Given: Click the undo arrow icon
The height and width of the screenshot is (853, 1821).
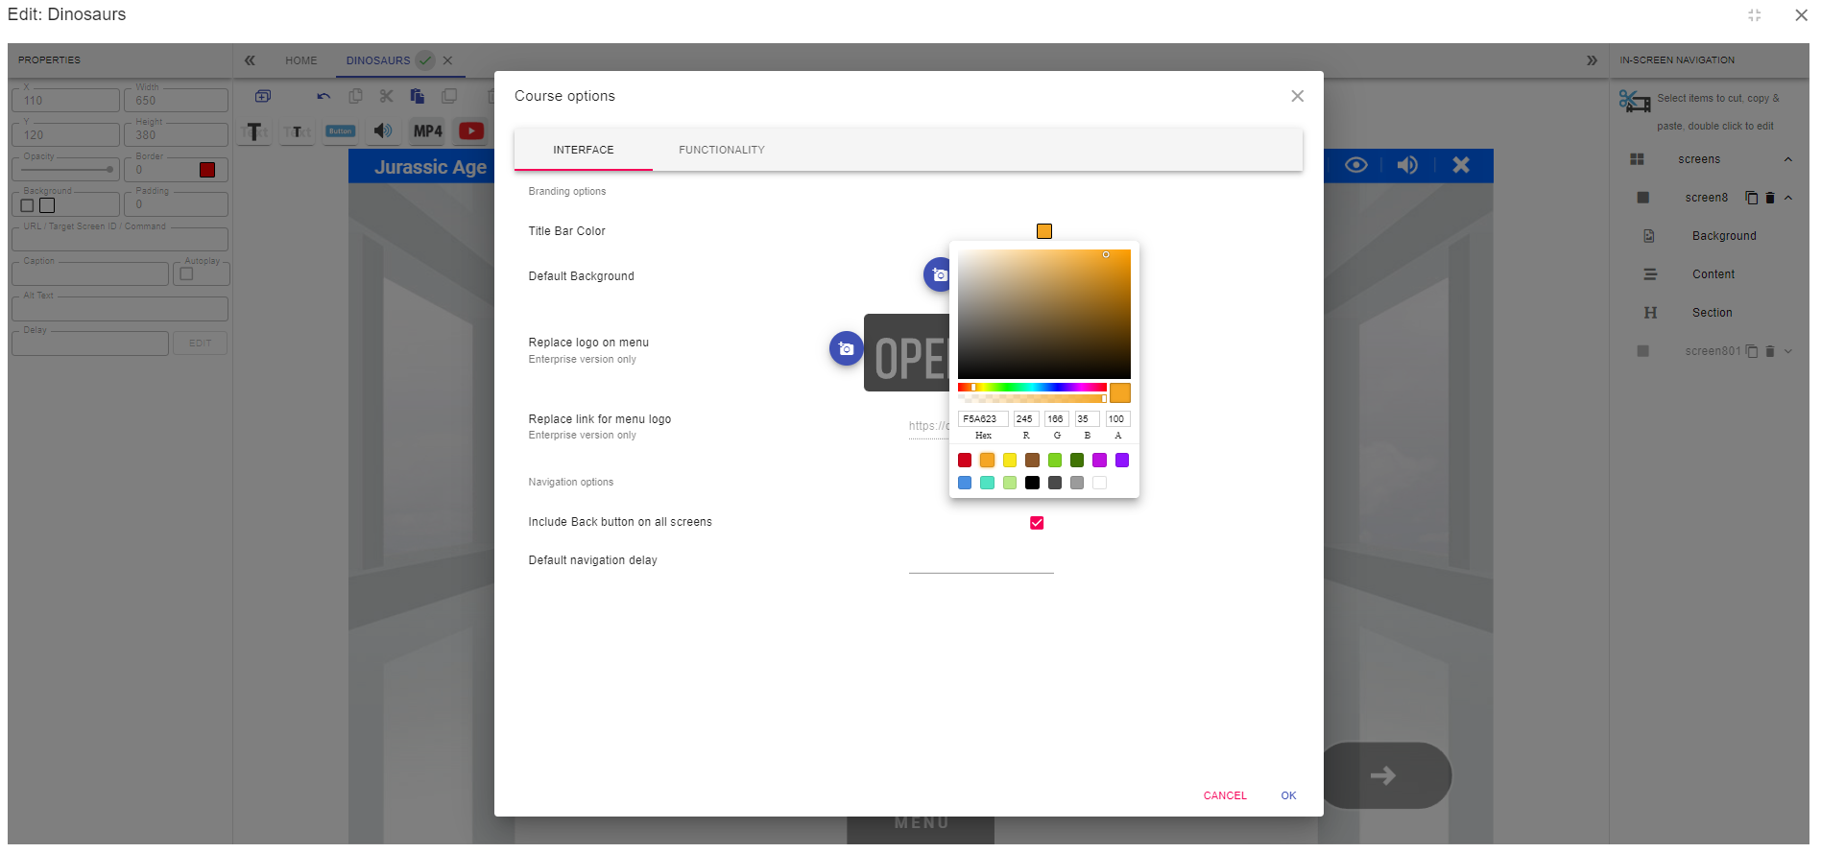Looking at the screenshot, I should point(323,96).
